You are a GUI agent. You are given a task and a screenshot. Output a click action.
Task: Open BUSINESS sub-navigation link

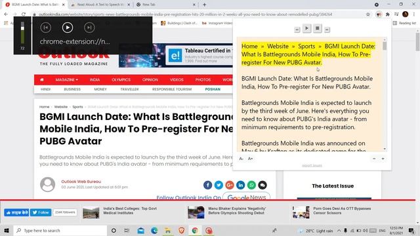click(72, 89)
